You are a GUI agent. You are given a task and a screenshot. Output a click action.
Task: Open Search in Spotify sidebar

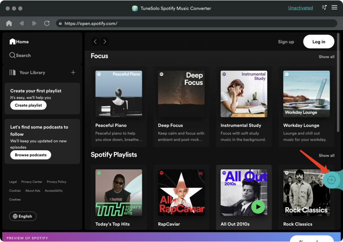click(x=20, y=55)
